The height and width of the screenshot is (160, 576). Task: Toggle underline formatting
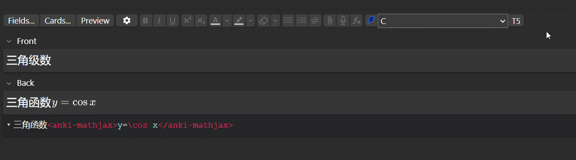coord(172,20)
